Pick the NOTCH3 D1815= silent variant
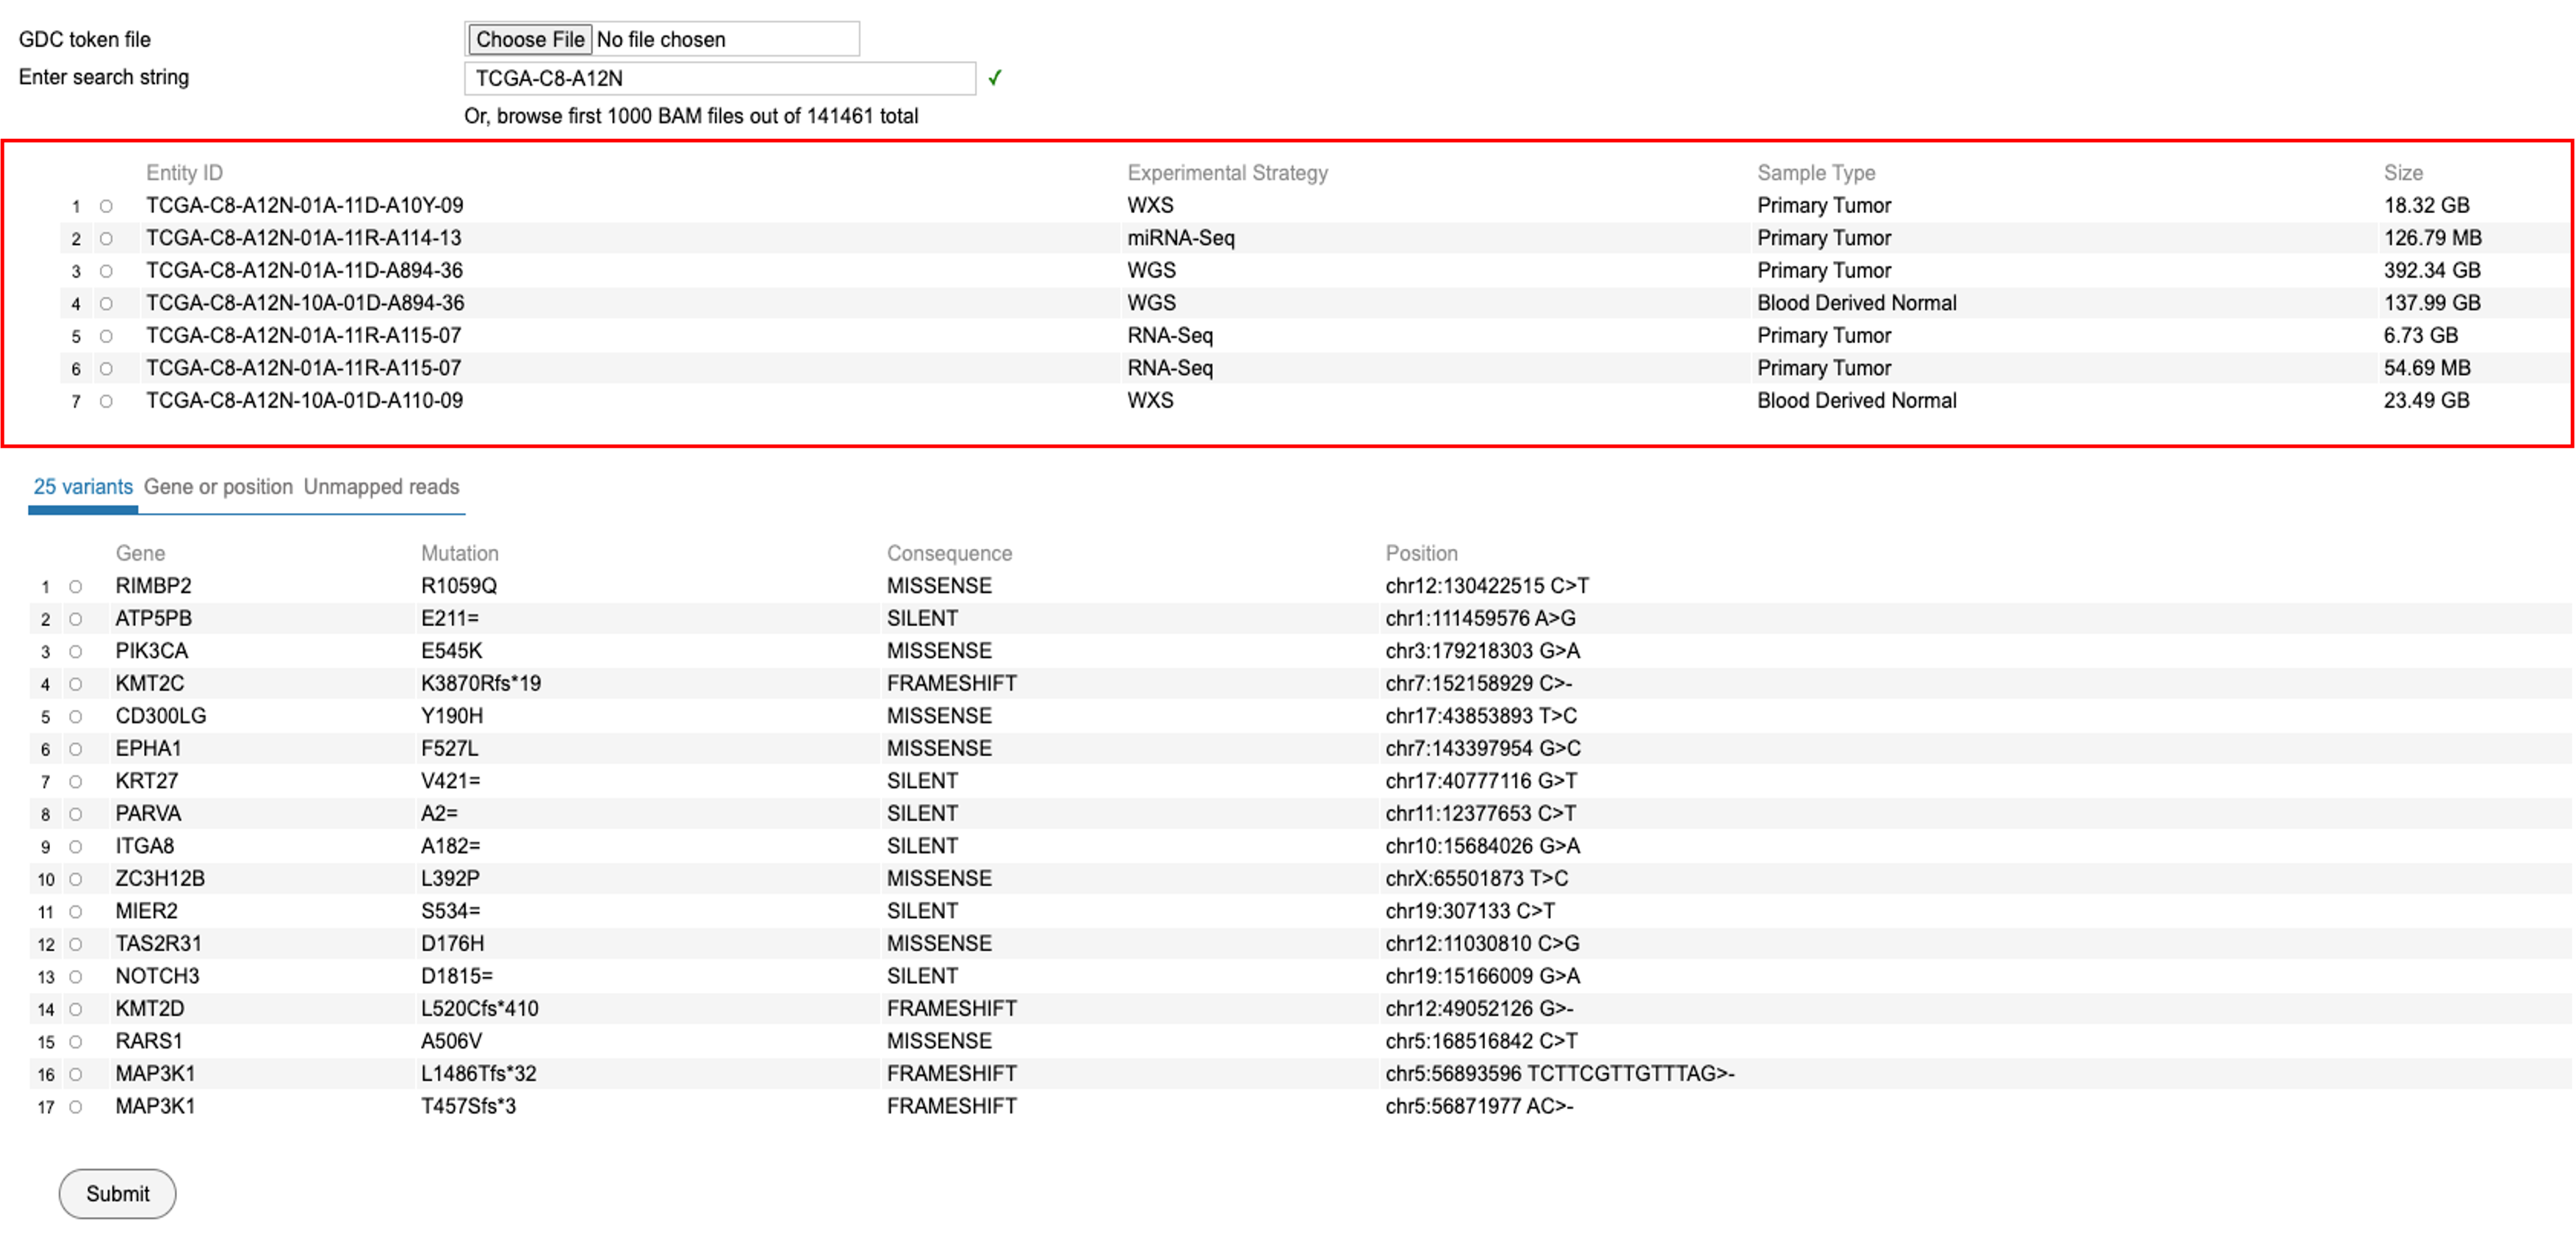The width and height of the screenshot is (2576, 1253). click(75, 977)
